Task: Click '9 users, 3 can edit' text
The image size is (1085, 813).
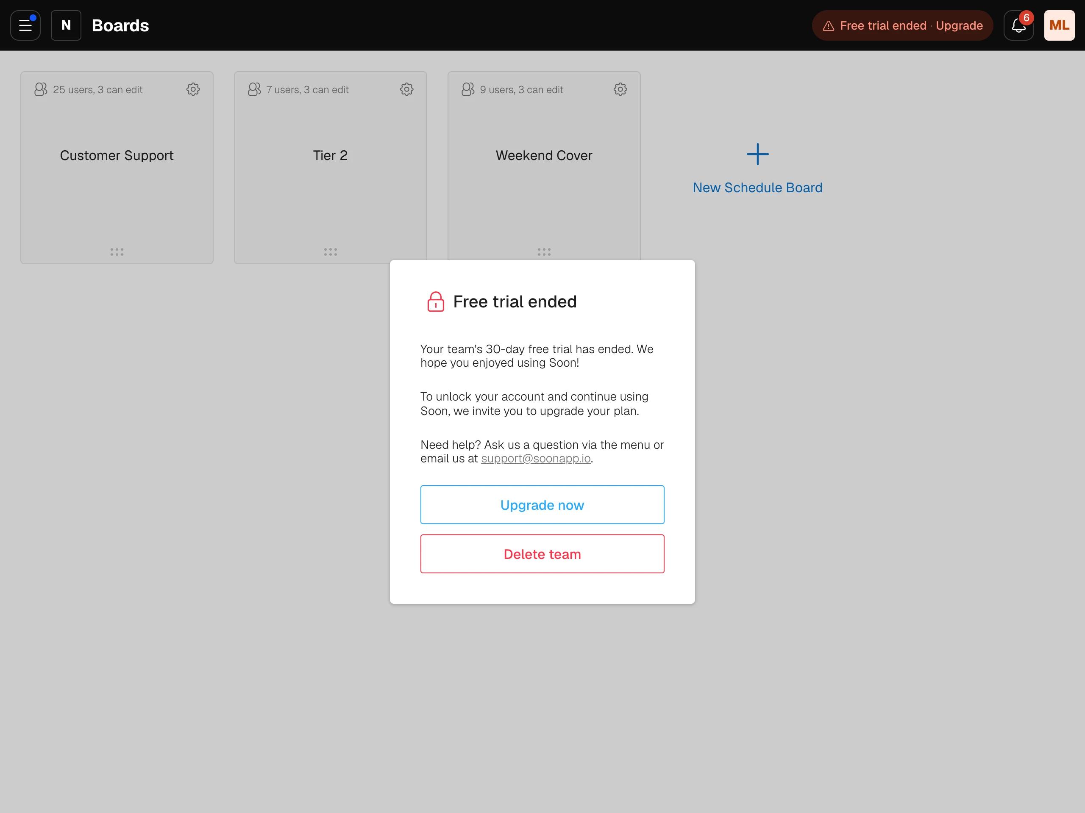Action: (x=521, y=90)
